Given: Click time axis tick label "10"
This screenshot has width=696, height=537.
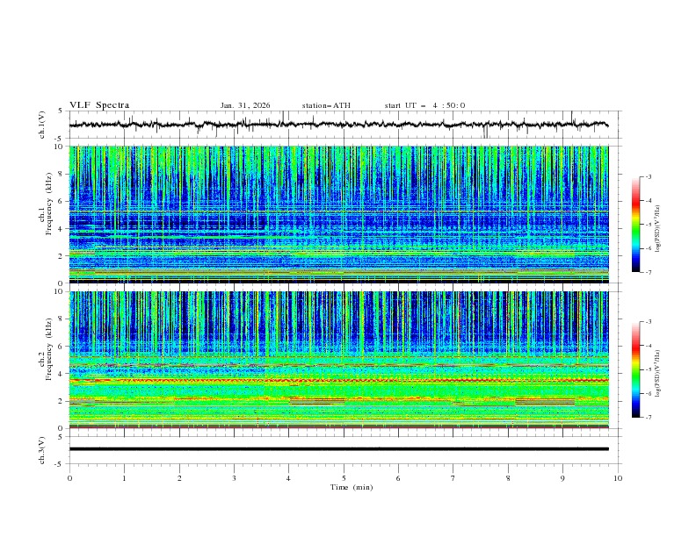Looking at the screenshot, I should [x=618, y=478].
